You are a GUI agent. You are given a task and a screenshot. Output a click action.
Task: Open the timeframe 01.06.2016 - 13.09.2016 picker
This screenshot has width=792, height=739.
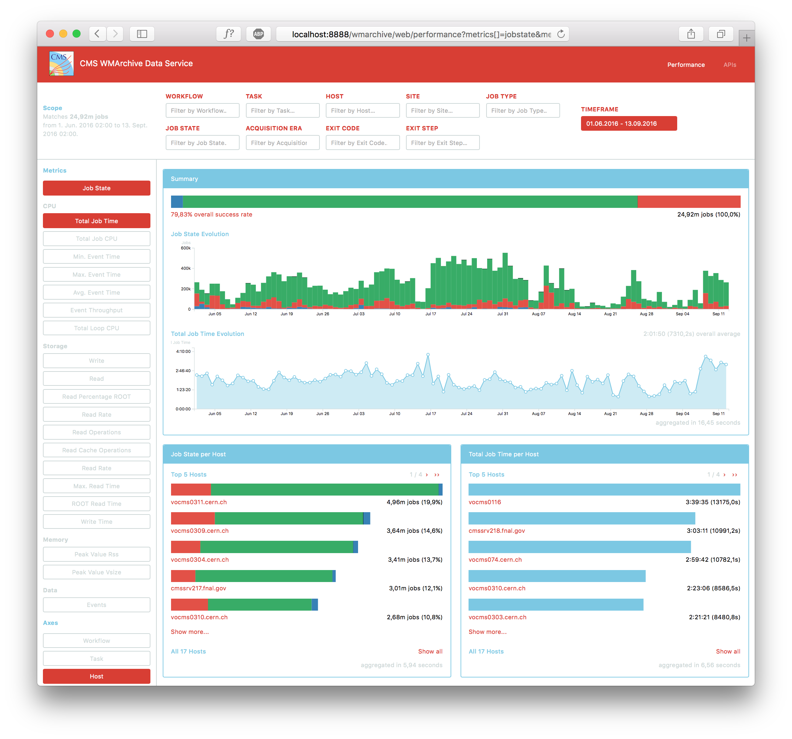pyautogui.click(x=628, y=123)
